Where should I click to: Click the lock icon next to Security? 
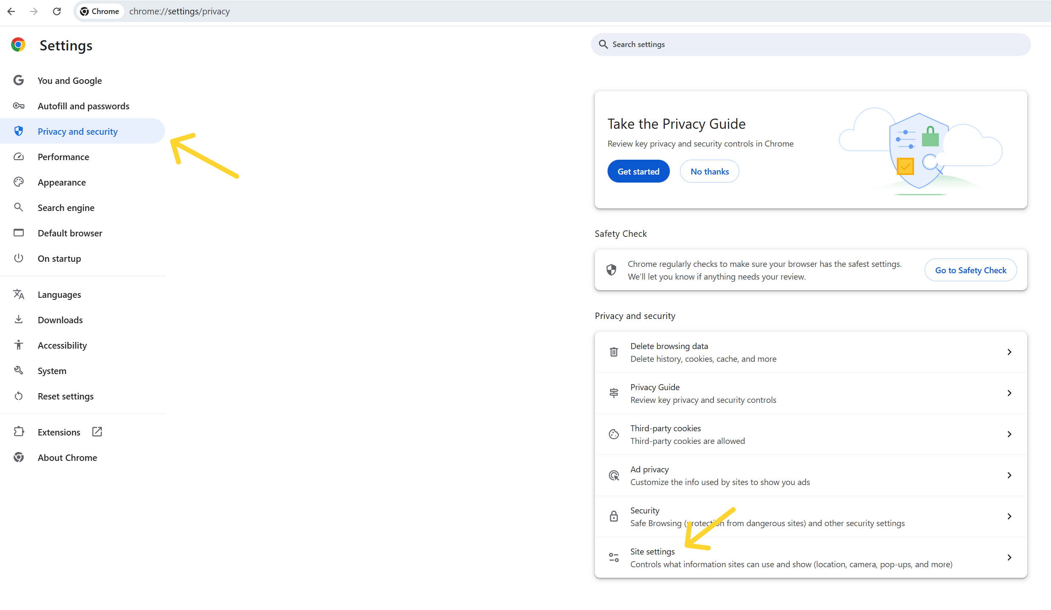tap(613, 516)
